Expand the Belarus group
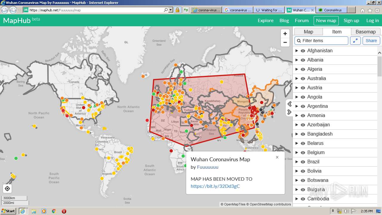This screenshot has height=215, width=382. [297, 143]
